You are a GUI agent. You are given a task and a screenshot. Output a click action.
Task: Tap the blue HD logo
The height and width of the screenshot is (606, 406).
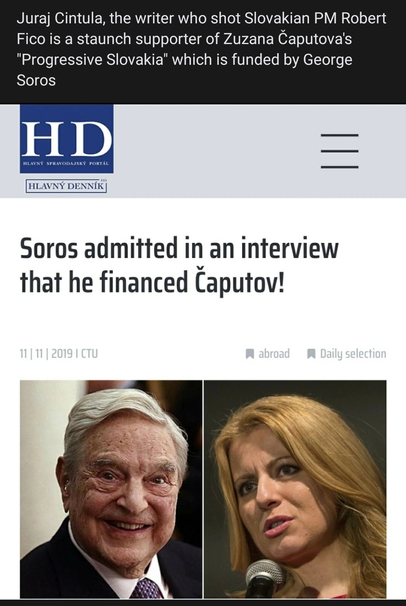point(67,139)
